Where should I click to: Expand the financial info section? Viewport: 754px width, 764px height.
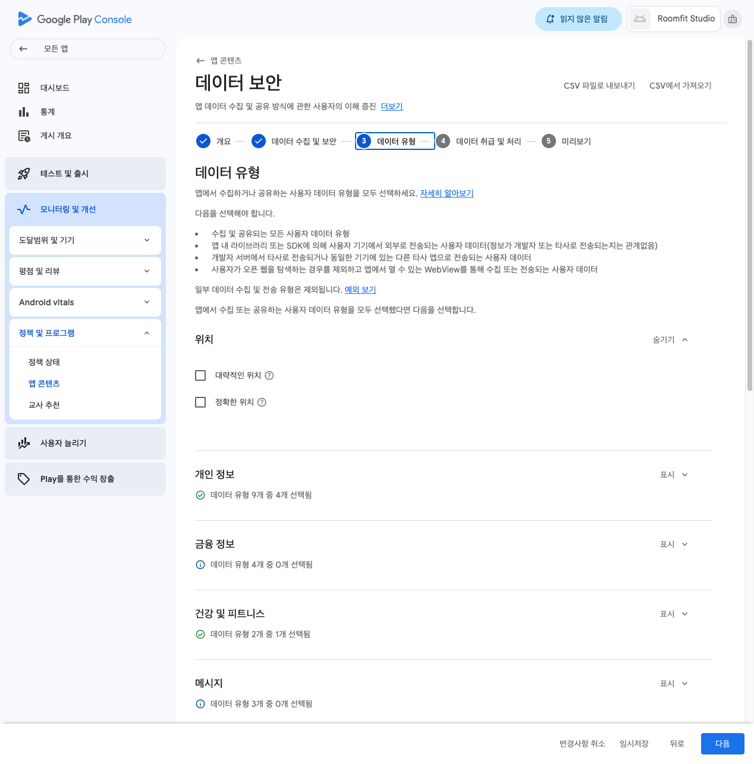click(x=674, y=544)
